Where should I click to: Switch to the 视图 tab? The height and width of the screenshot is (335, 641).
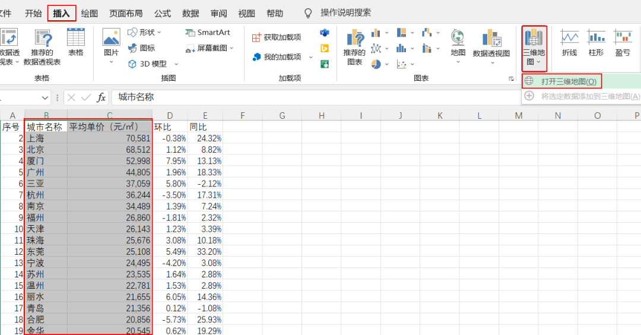coord(246,13)
